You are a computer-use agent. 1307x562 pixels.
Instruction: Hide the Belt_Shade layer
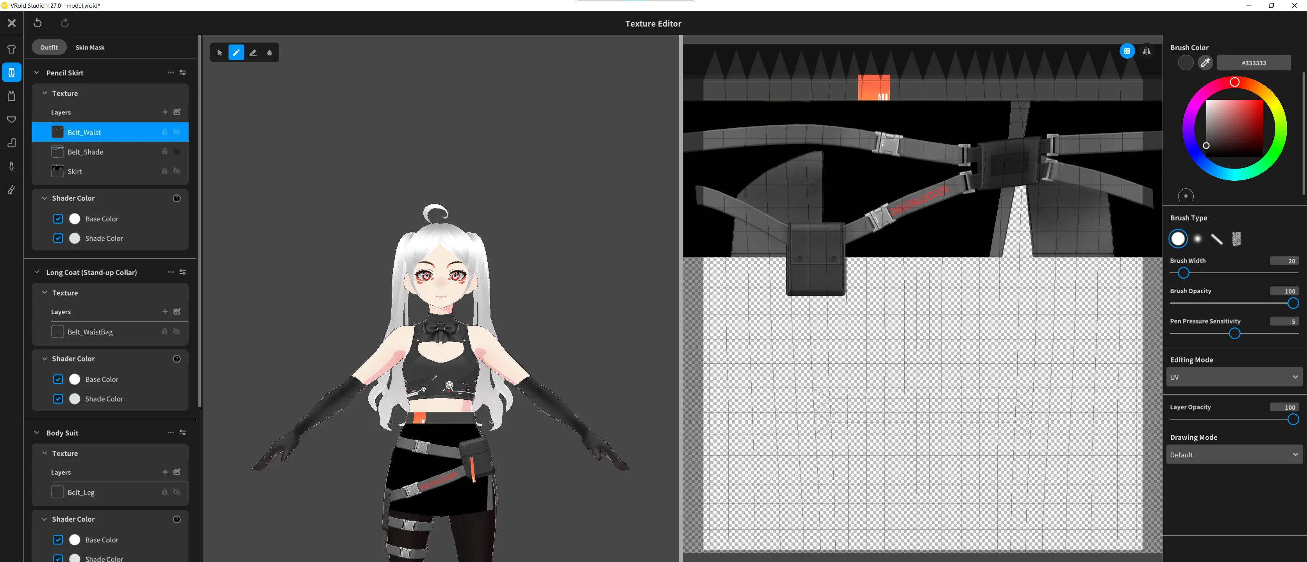[177, 152]
